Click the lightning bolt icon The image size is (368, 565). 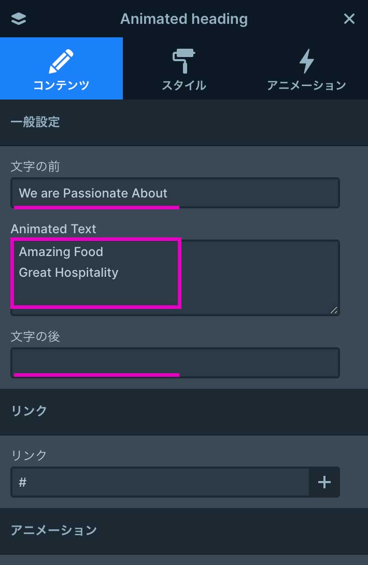(306, 62)
